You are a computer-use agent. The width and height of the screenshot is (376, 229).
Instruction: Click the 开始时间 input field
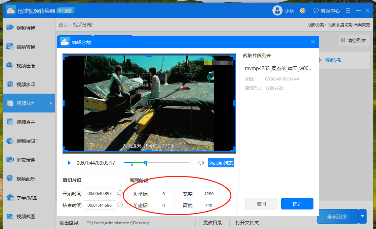(100, 194)
